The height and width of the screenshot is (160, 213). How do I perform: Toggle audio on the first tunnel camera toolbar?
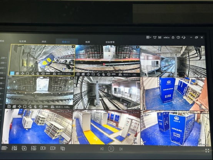pos(33,73)
